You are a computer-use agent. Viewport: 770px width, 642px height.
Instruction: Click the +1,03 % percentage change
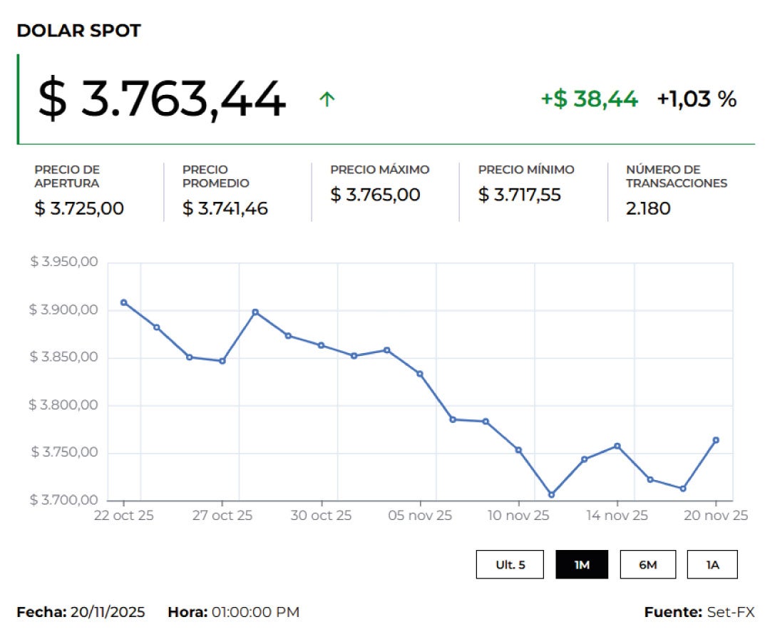coord(696,99)
